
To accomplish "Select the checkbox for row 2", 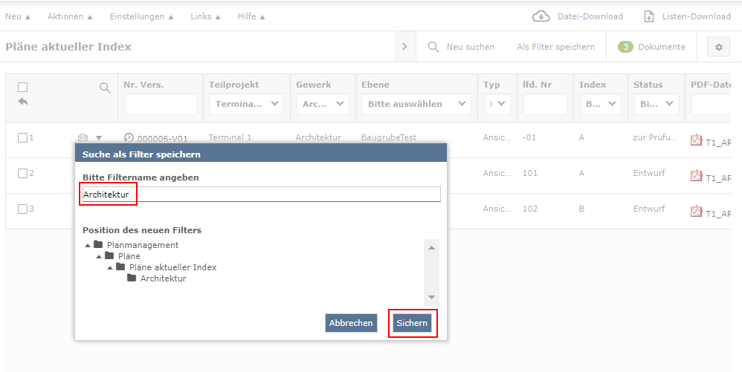I will (22, 173).
